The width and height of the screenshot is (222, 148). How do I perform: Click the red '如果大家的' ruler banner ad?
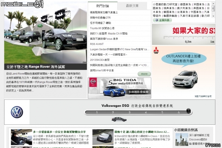click(x=183, y=34)
